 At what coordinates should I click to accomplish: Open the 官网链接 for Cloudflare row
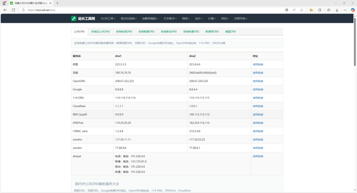click(258, 106)
